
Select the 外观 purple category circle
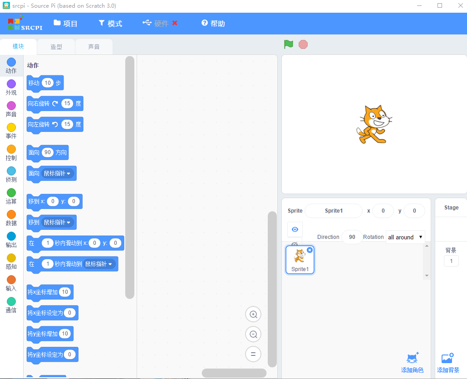pos(11,84)
